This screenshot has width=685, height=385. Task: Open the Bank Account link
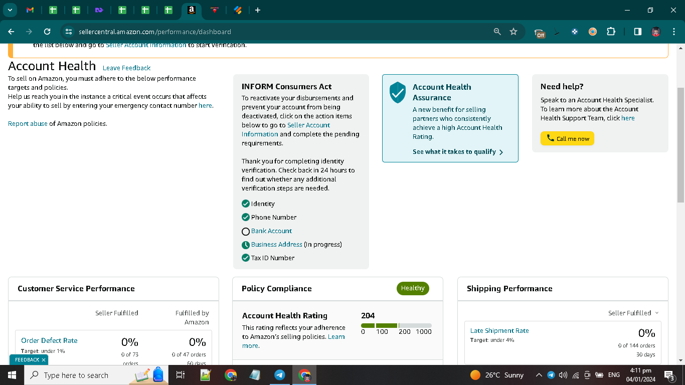pyautogui.click(x=271, y=231)
